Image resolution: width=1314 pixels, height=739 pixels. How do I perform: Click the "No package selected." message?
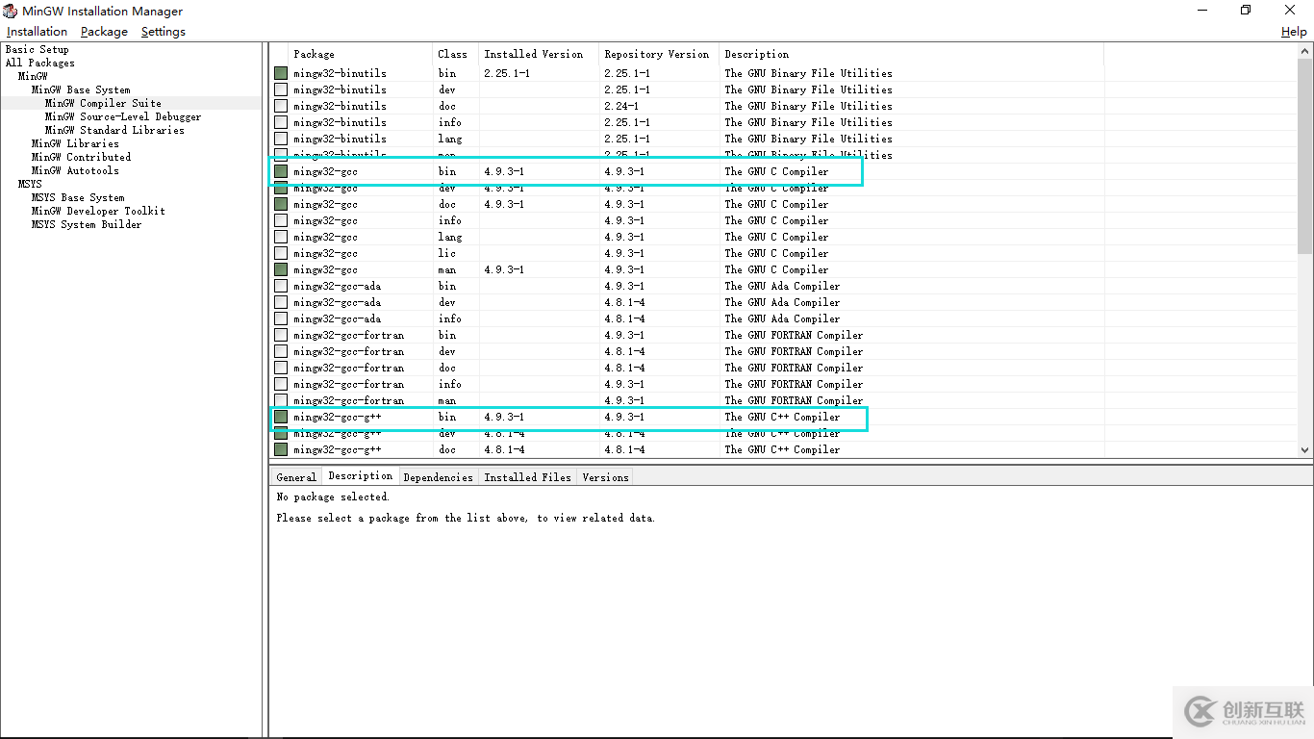[333, 497]
